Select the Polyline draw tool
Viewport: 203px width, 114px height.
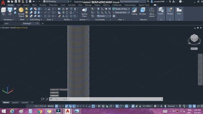(x=45, y=9)
